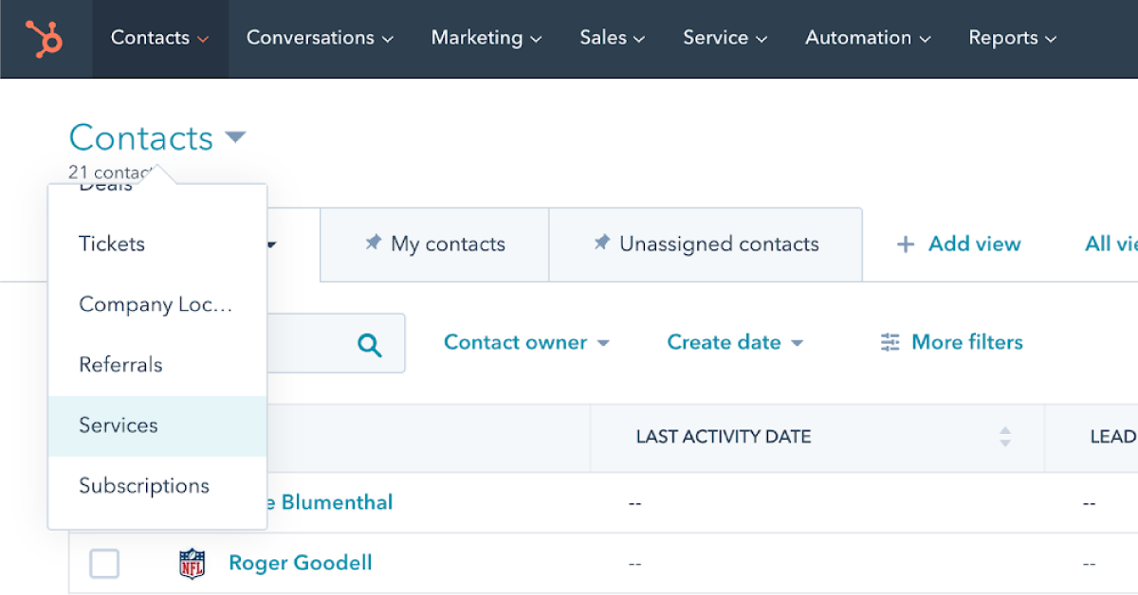Click the NFL logo avatar
This screenshot has height=595, width=1138.
(x=192, y=564)
